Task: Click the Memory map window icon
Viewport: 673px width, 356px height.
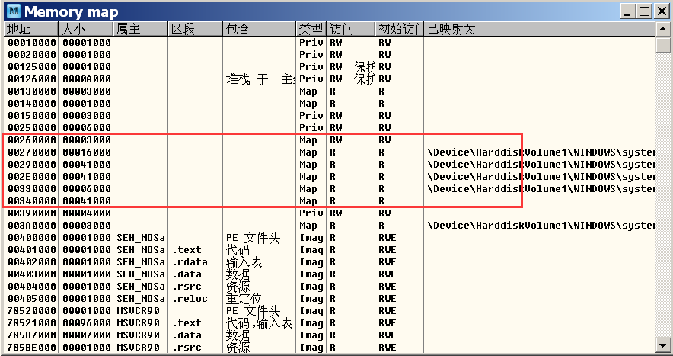Action: 14,11
